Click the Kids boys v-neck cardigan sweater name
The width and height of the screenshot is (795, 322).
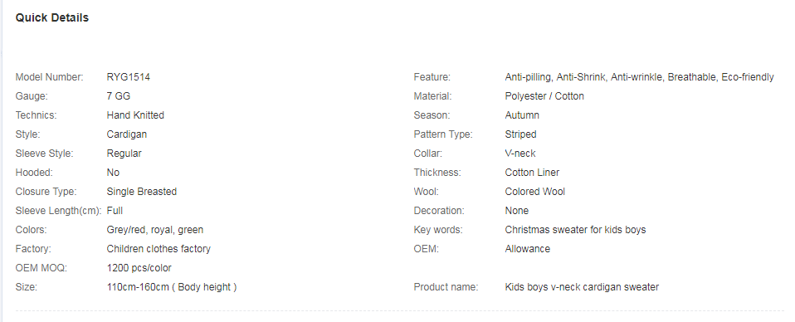point(582,287)
